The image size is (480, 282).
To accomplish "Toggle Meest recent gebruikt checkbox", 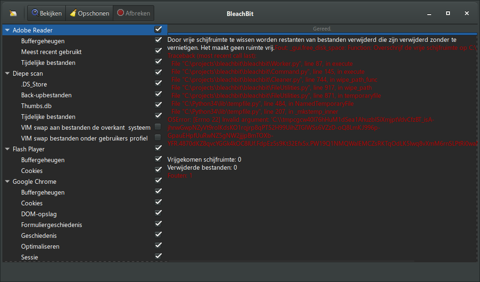I will point(158,51).
